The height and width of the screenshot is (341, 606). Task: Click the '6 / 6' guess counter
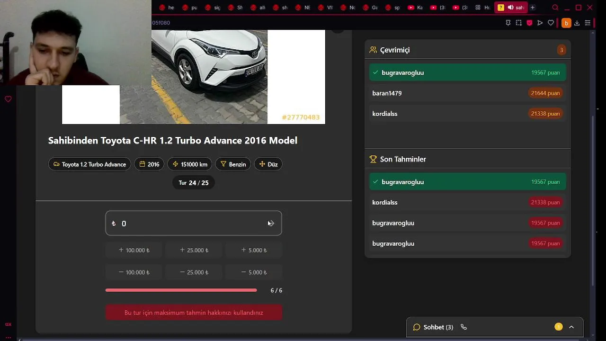(x=276, y=290)
